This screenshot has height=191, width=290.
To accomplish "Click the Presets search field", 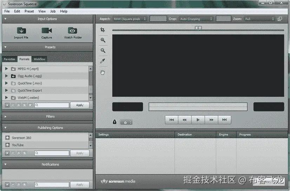I will pyautogui.click(x=52, y=105).
